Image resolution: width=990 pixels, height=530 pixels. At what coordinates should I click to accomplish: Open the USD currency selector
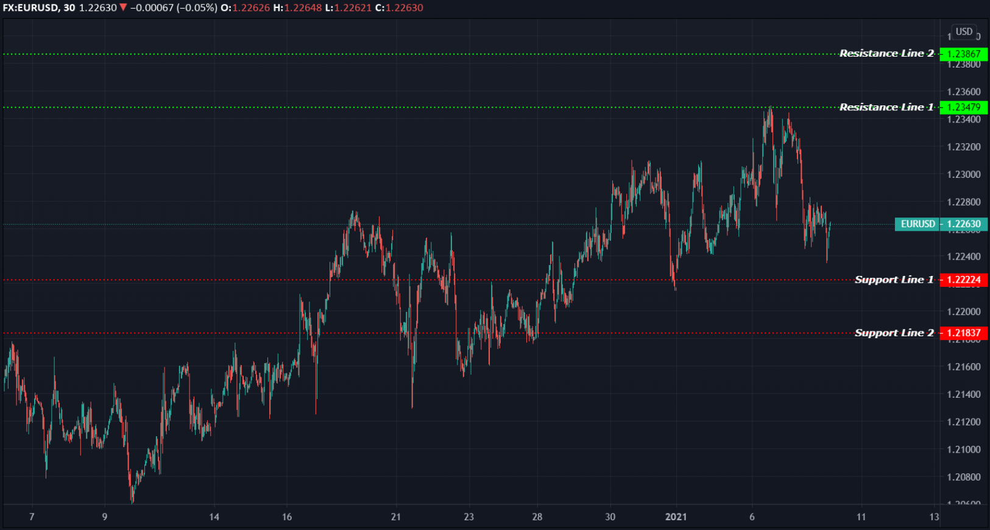tap(964, 32)
